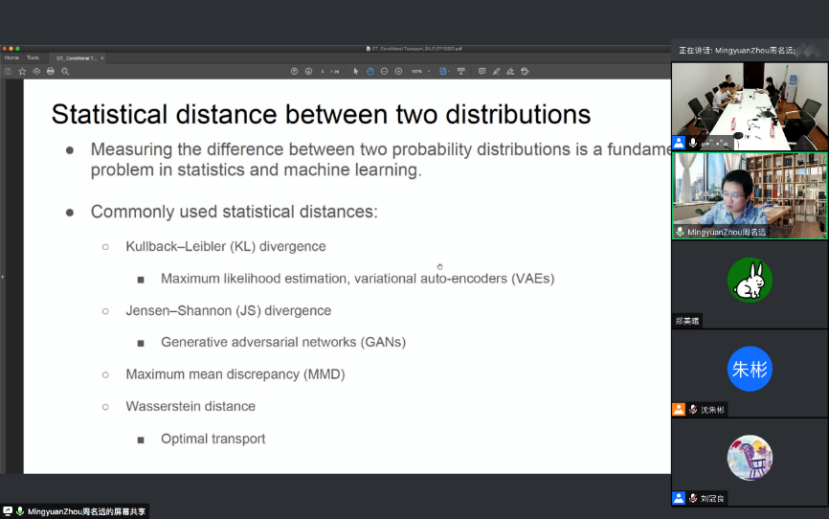
Task: Click the Print icon in PDF toolbar
Action: coord(51,72)
